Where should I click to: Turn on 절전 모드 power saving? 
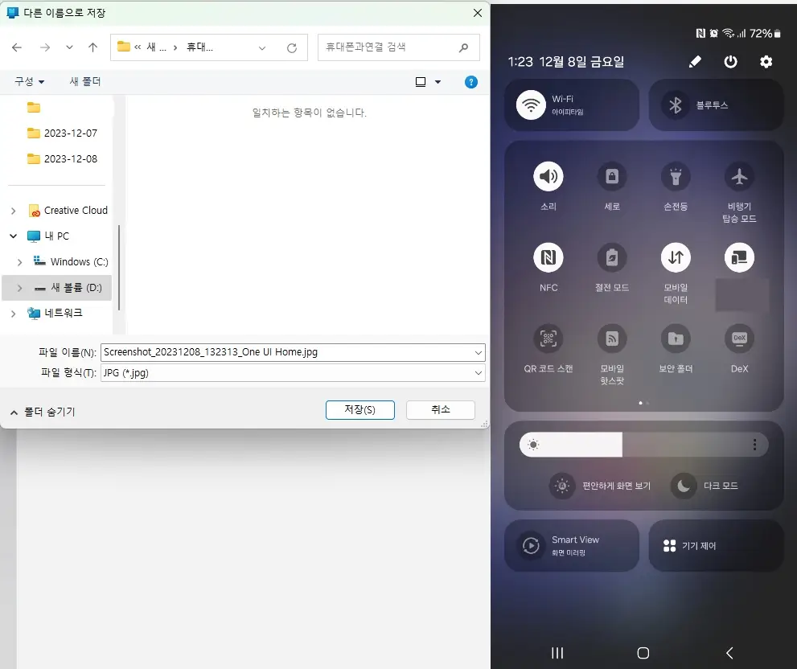click(x=611, y=257)
